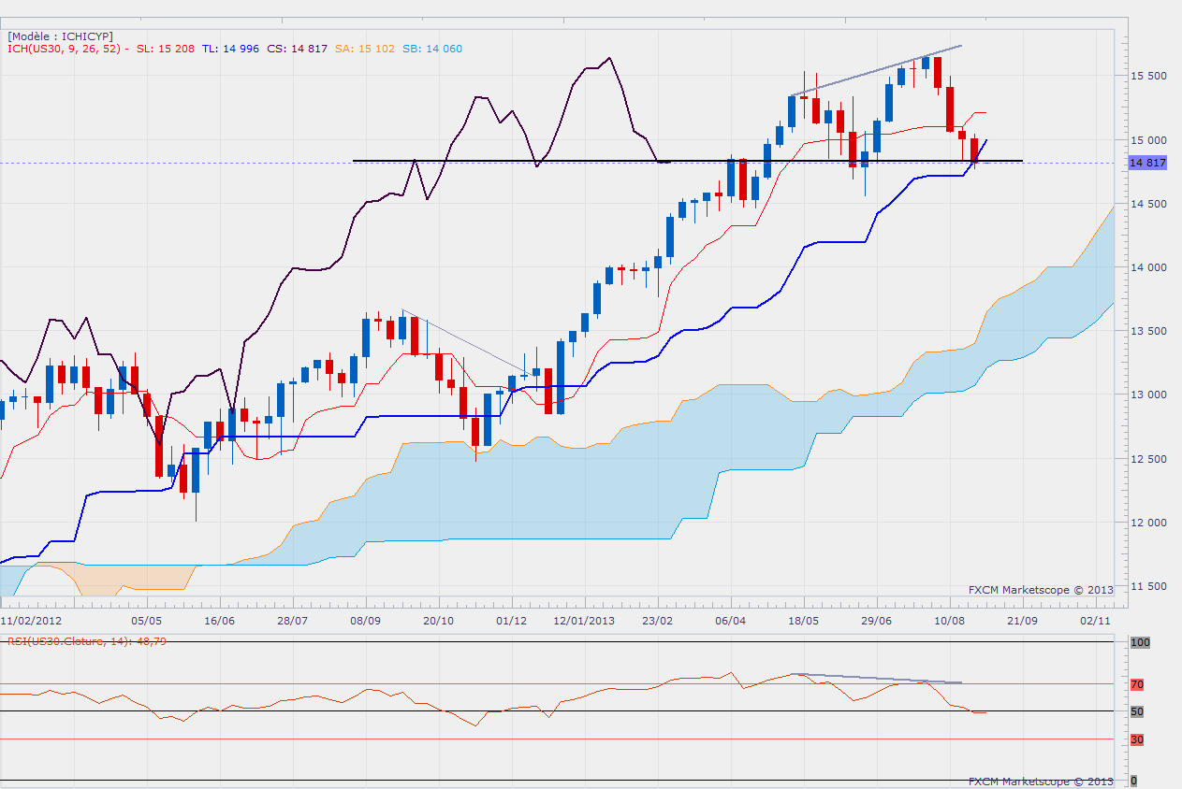Click the 08/09 date axis label
This screenshot has width=1182, height=789.
(365, 620)
